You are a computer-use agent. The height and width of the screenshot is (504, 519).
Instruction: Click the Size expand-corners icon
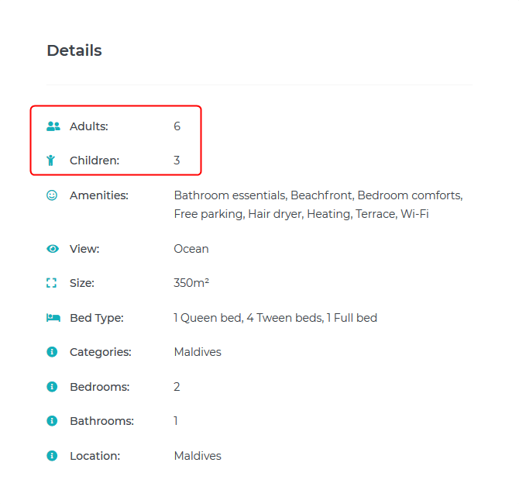pos(52,283)
